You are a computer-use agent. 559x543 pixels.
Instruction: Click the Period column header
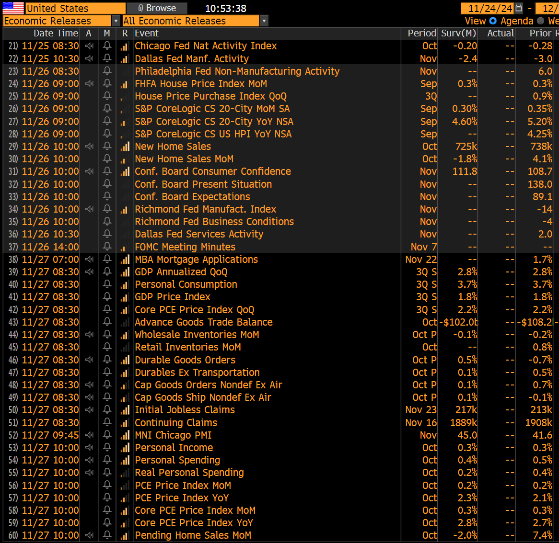coord(422,33)
